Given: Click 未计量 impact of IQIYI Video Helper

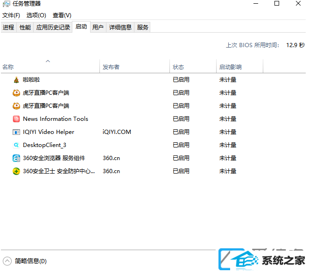Looking at the screenshot, I should [x=228, y=132].
